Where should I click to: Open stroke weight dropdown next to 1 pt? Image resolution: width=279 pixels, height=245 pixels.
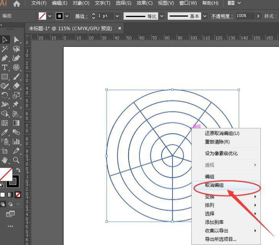(117, 16)
